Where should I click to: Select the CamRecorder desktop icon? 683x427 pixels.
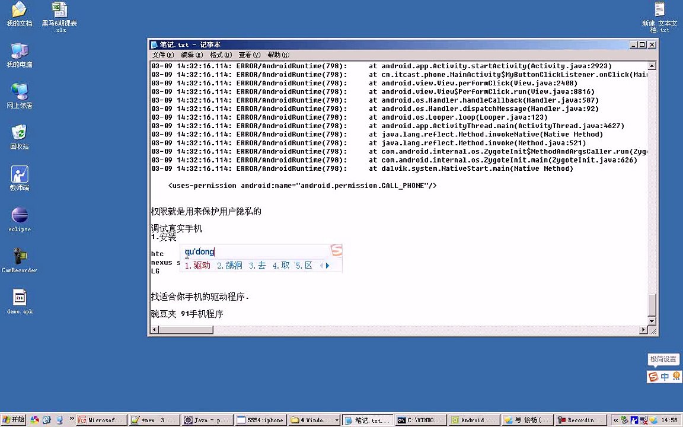[19, 260]
